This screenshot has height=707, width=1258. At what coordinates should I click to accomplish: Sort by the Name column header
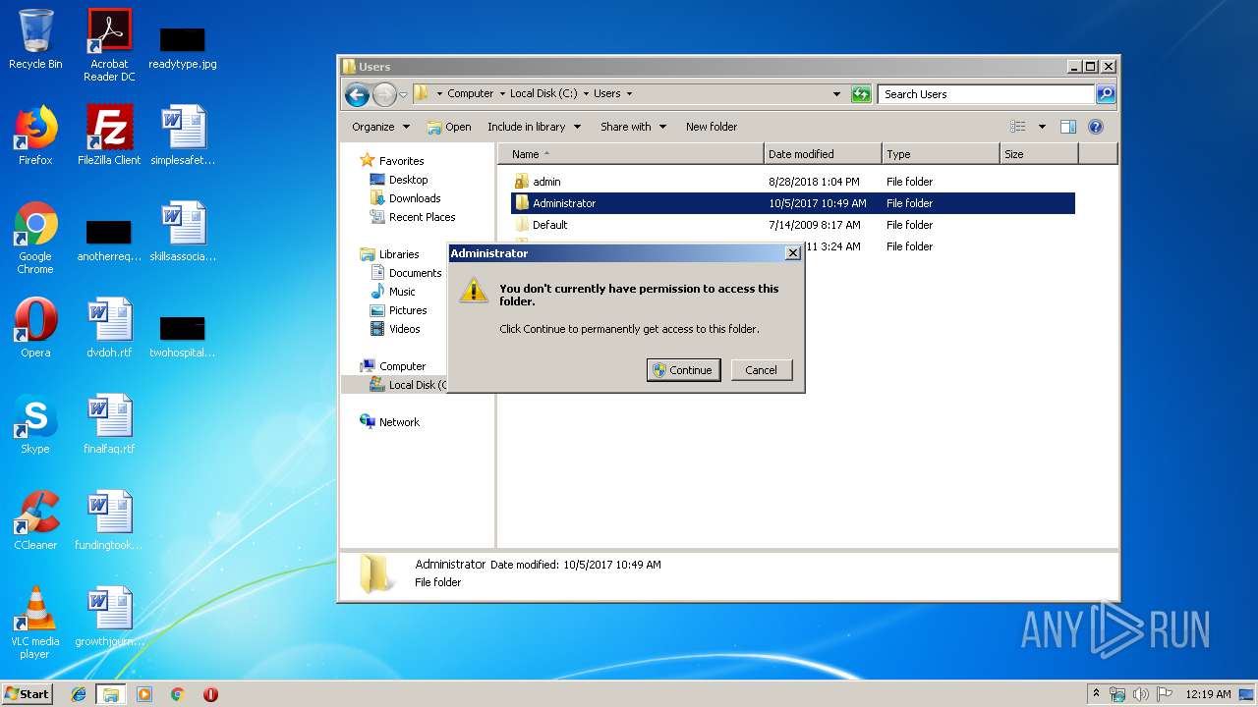[631, 154]
